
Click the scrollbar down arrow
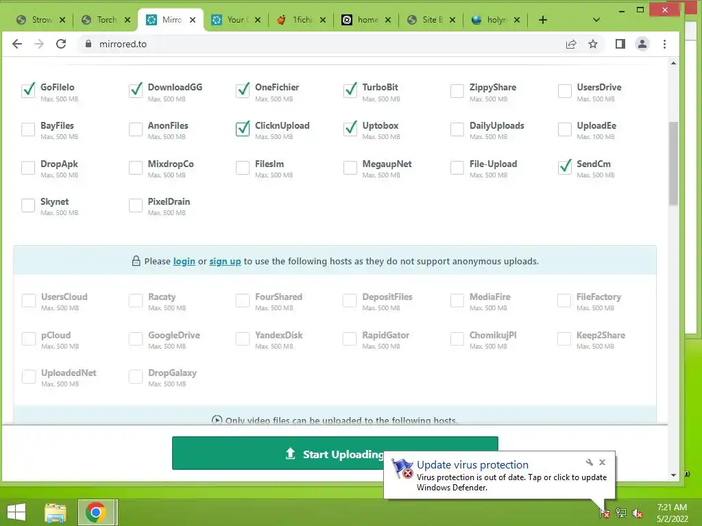pos(673,475)
